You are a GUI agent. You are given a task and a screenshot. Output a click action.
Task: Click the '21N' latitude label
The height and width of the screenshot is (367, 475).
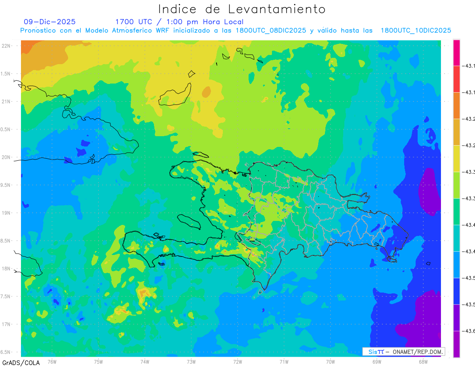point(6,101)
